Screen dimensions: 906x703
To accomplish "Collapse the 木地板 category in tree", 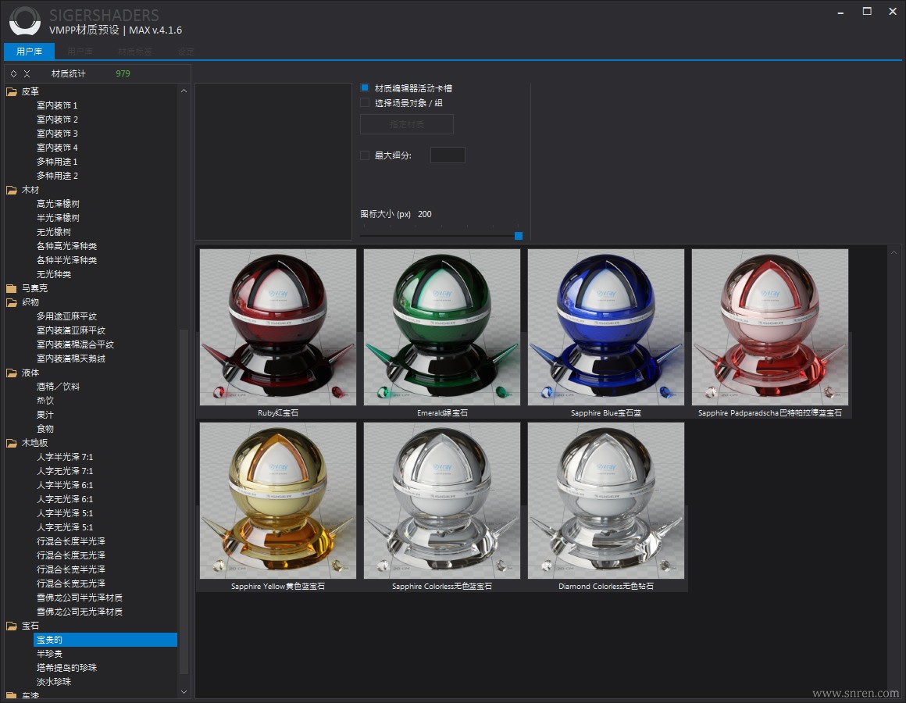I will 12,443.
